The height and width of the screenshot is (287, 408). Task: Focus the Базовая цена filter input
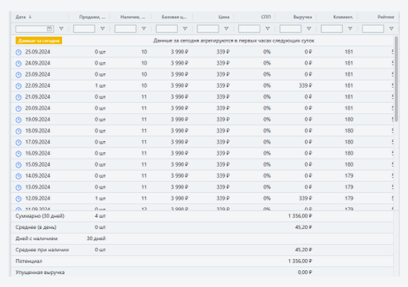pos(167,29)
